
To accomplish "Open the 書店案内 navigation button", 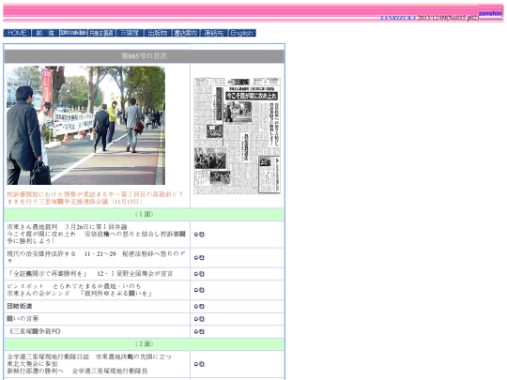I will point(186,33).
